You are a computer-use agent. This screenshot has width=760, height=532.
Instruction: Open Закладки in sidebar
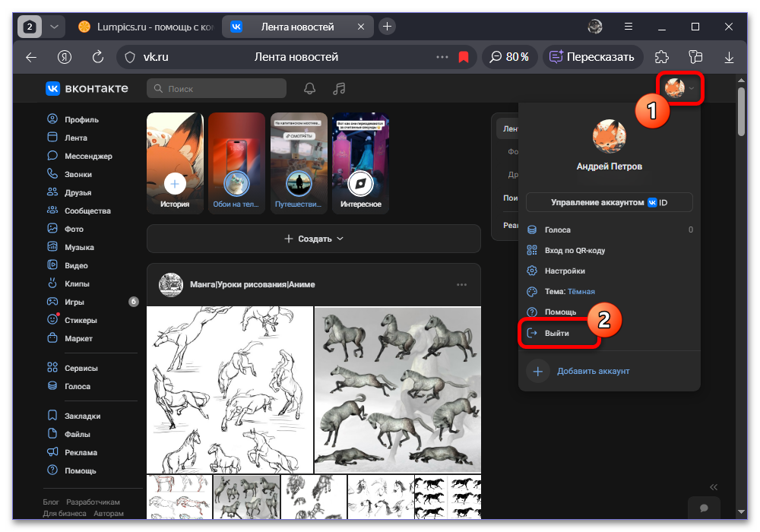click(74, 416)
